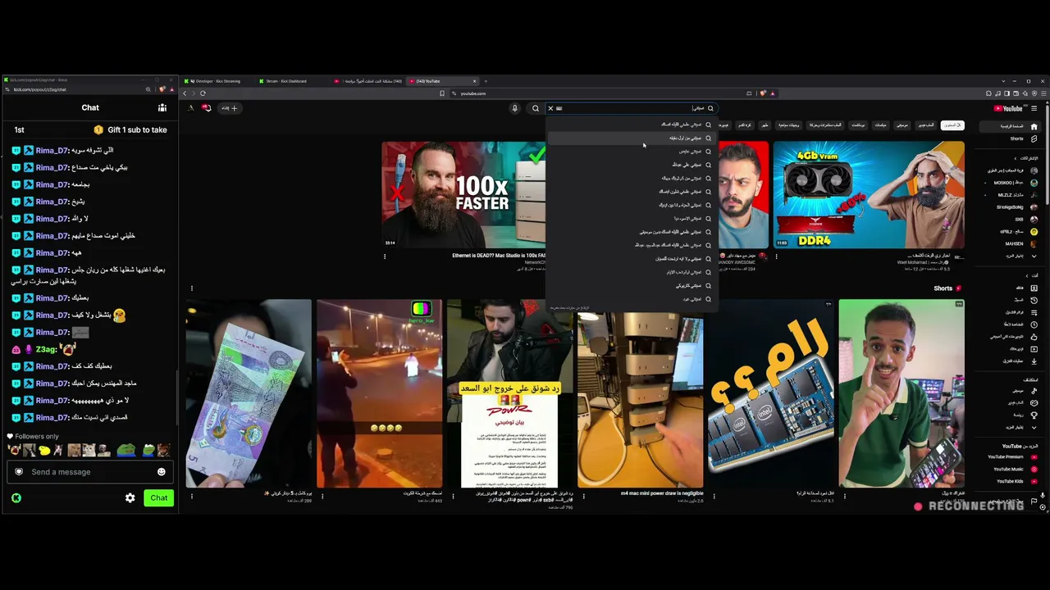Open MOSKOO subscription channel
The image size is (1050, 590).
coord(1014,183)
